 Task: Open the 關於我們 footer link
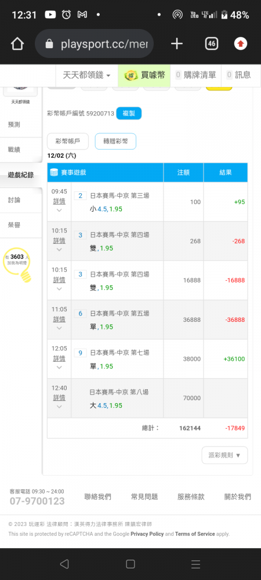tap(238, 497)
